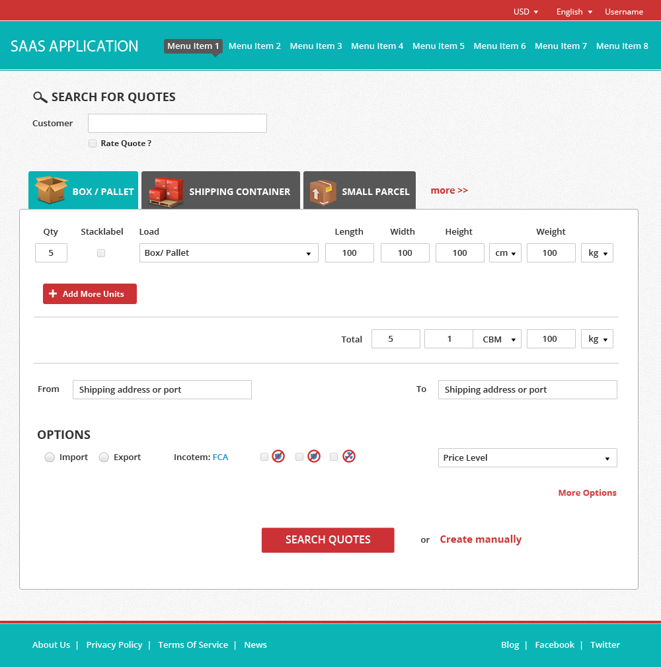Click the plus icon on Add More Units
The width and height of the screenshot is (661, 667).
tap(53, 294)
